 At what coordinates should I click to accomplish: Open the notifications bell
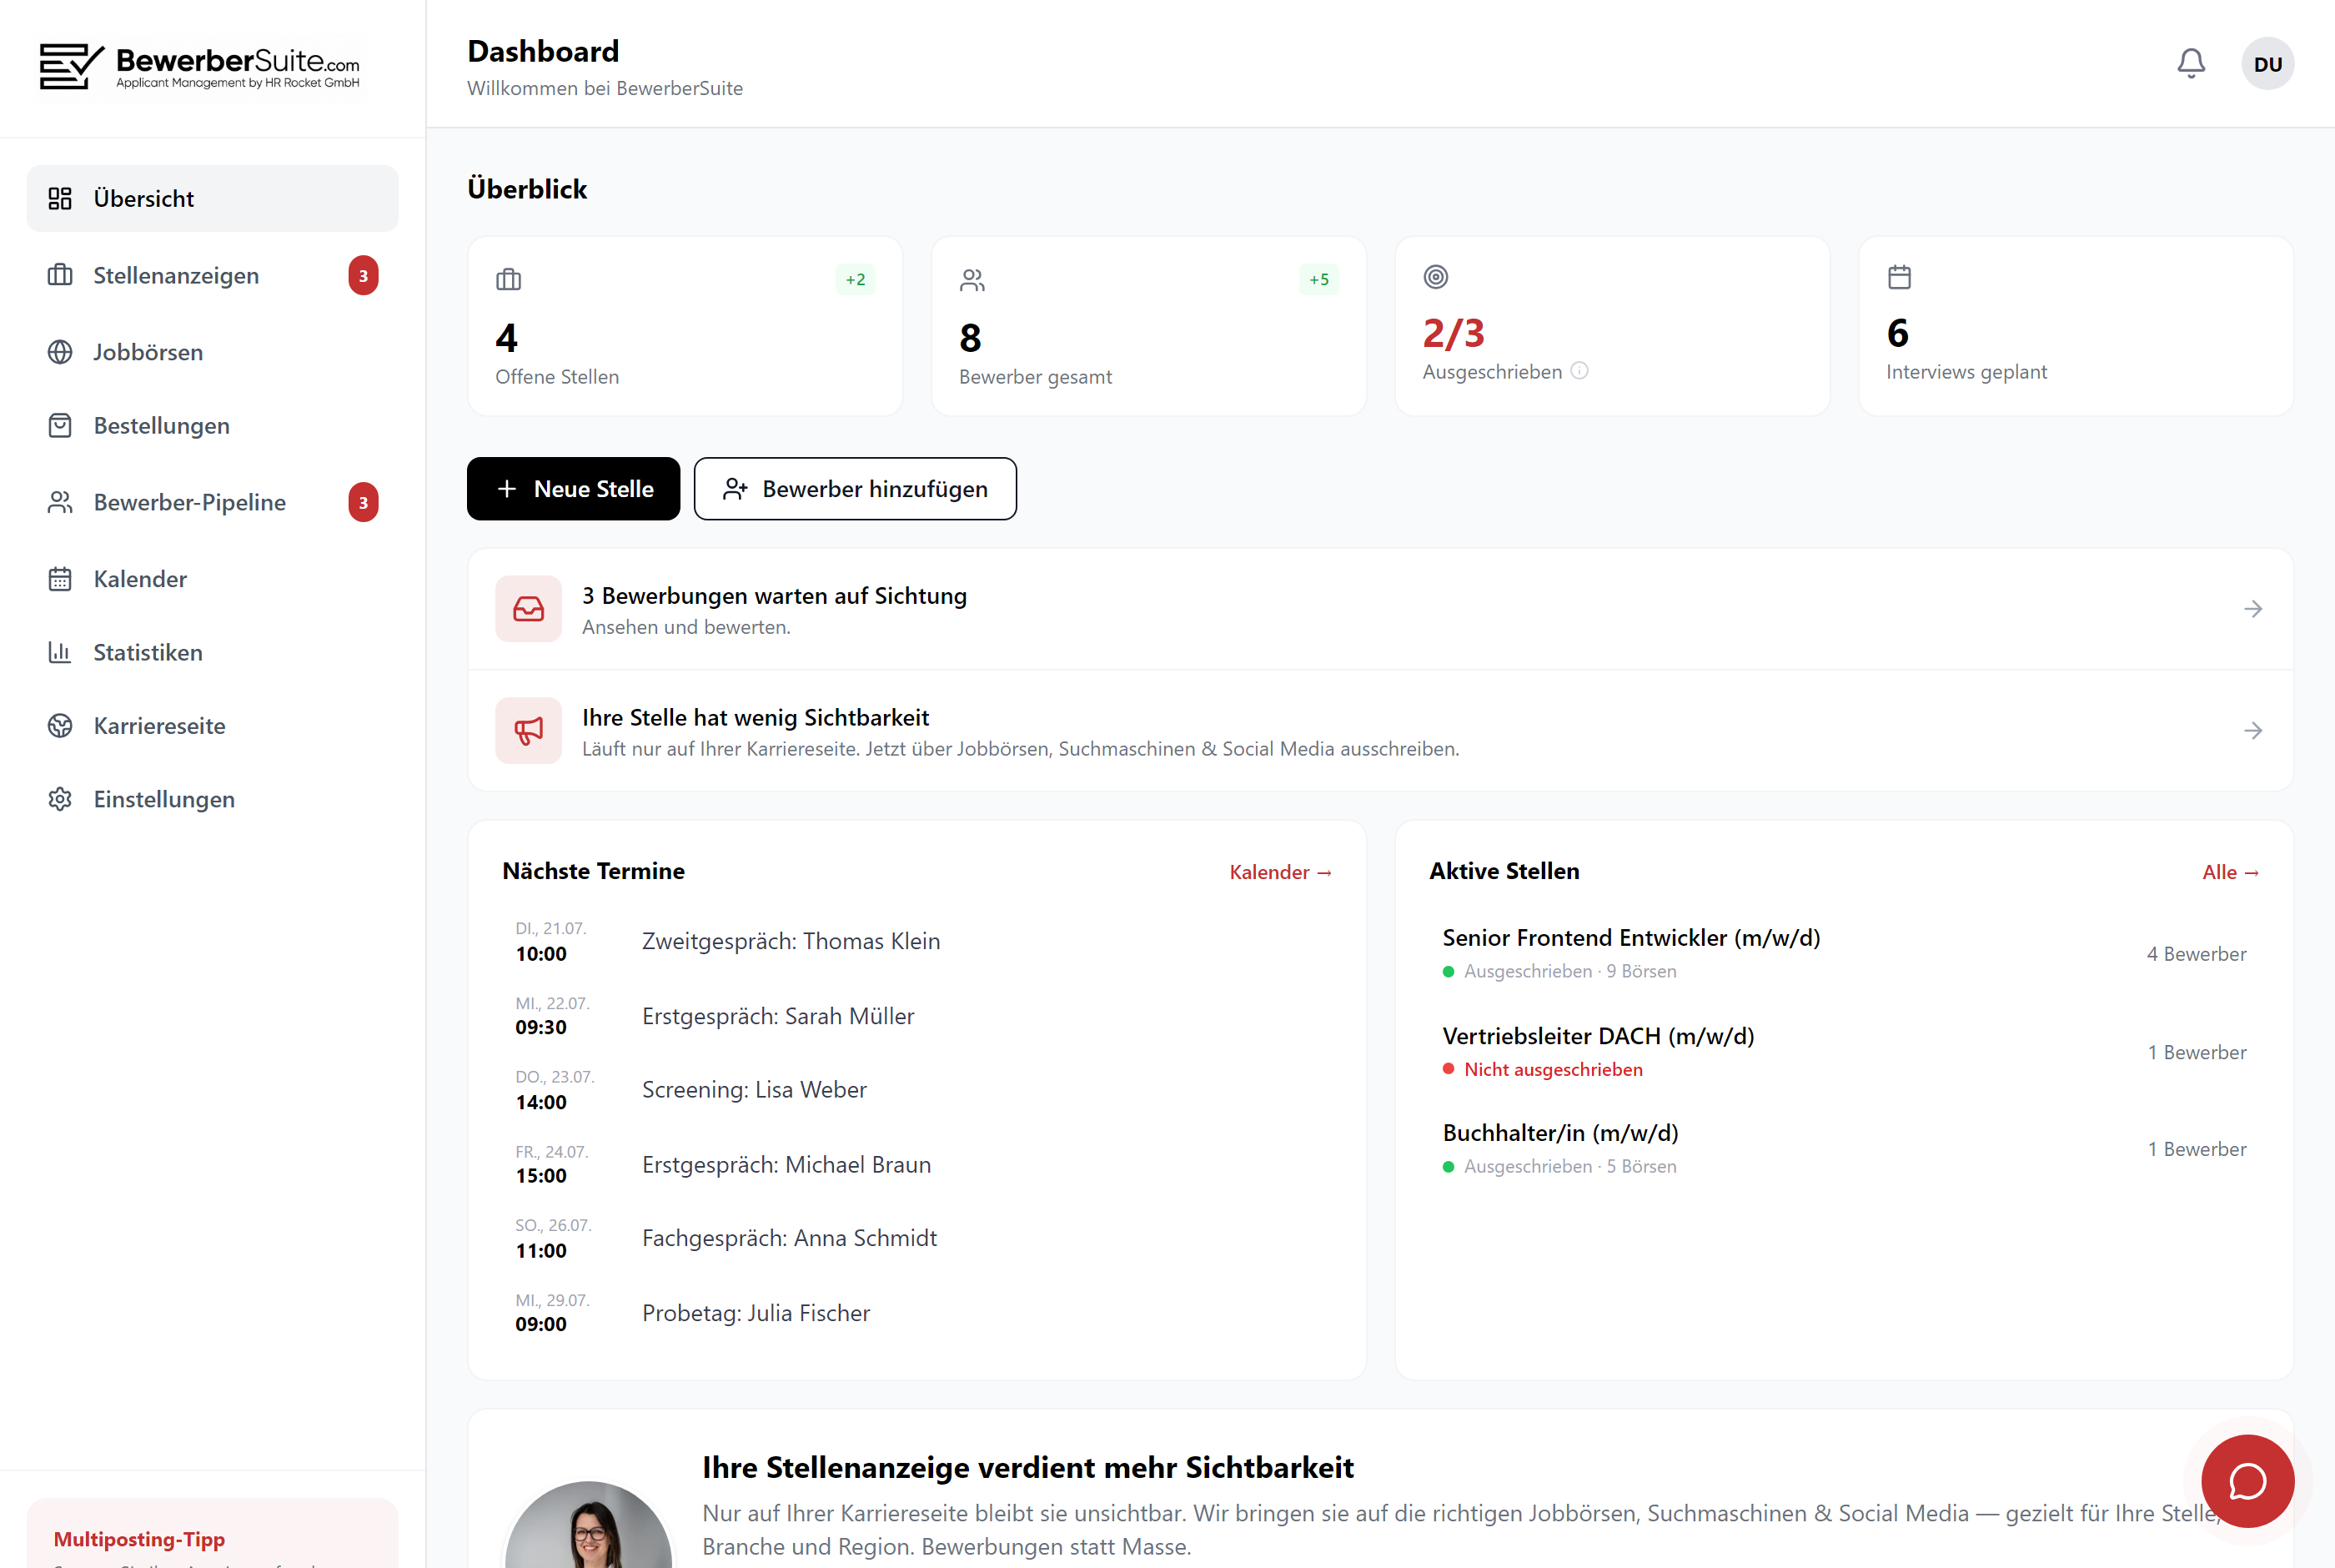(x=2190, y=64)
